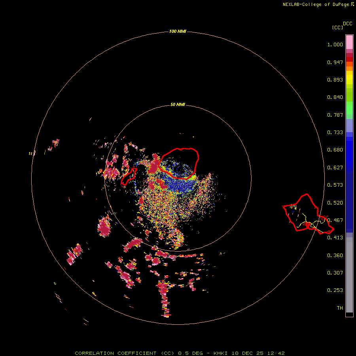Click the 100 NMI range ring label

[x=178, y=31]
